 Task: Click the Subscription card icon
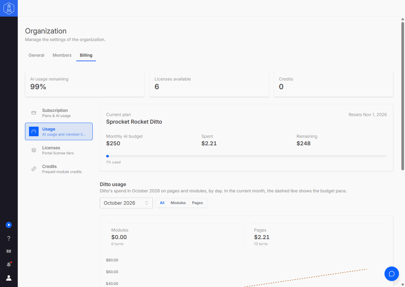click(x=34, y=113)
